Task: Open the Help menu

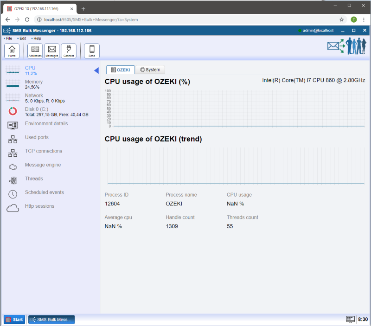Action: point(37,38)
